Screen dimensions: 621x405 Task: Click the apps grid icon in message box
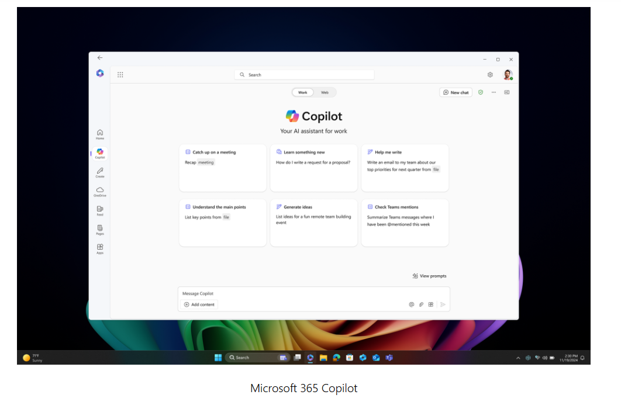click(x=431, y=304)
